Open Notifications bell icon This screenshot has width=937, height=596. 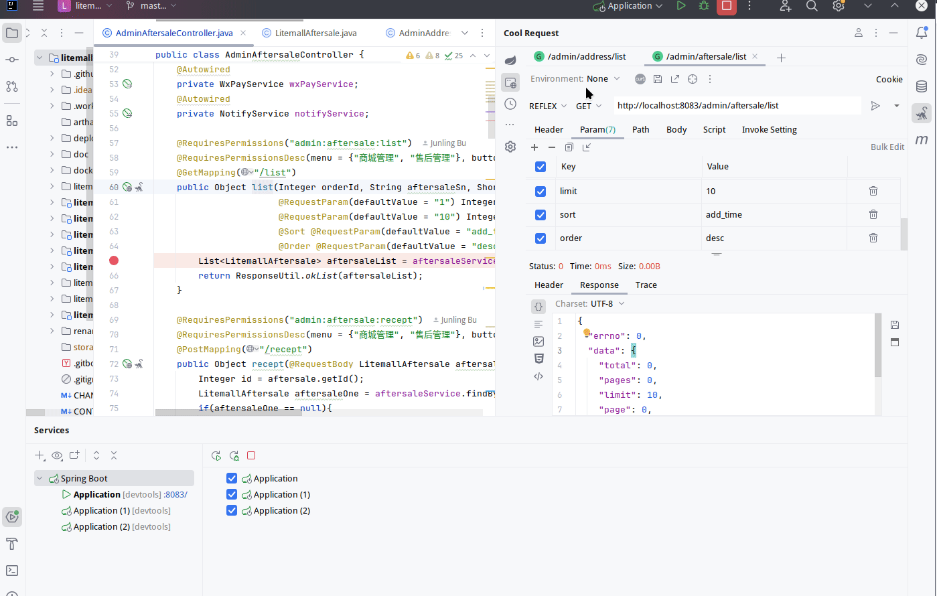922,32
